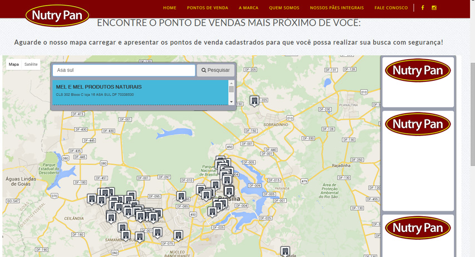Click the store marker beside DF-085 label
Viewport: 475px width, 257px height.
coord(181,196)
